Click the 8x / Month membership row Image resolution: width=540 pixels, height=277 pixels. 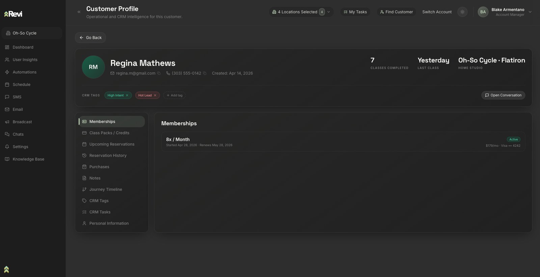pyautogui.click(x=343, y=142)
